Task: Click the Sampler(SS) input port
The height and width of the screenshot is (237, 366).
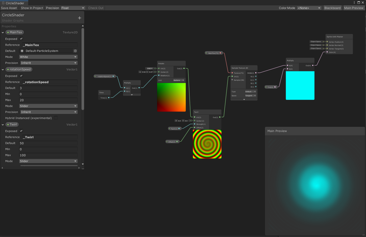Action: [x=232, y=80]
